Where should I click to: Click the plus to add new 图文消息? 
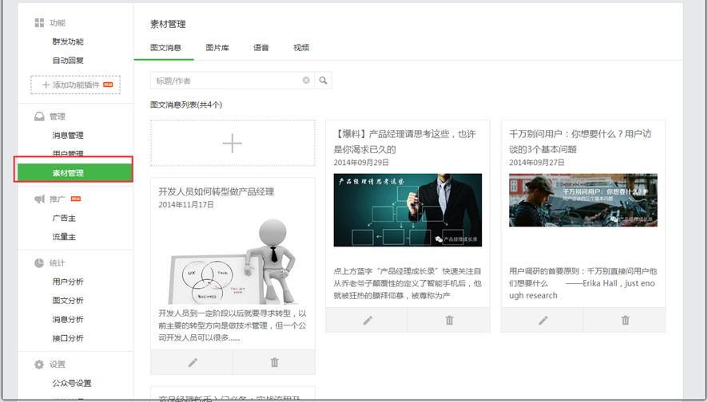coord(233,144)
